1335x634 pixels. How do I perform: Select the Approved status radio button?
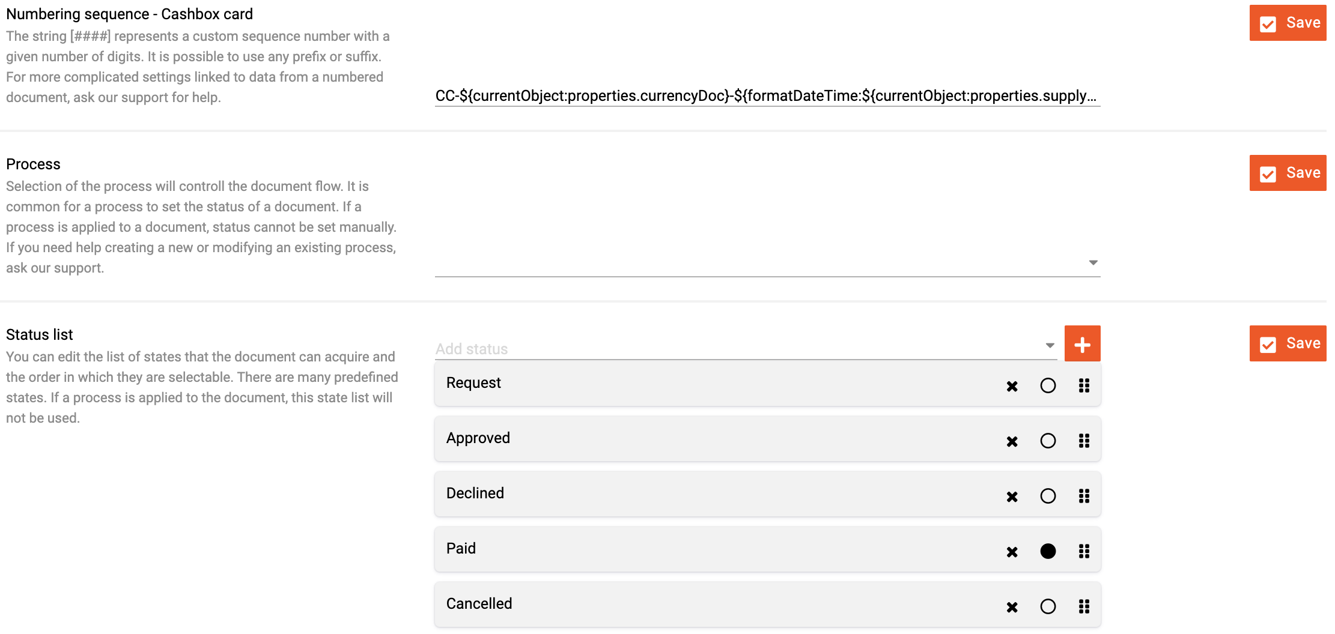tap(1048, 441)
